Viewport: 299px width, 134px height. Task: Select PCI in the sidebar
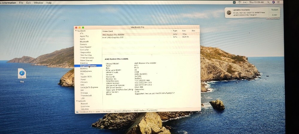(x=82, y=74)
